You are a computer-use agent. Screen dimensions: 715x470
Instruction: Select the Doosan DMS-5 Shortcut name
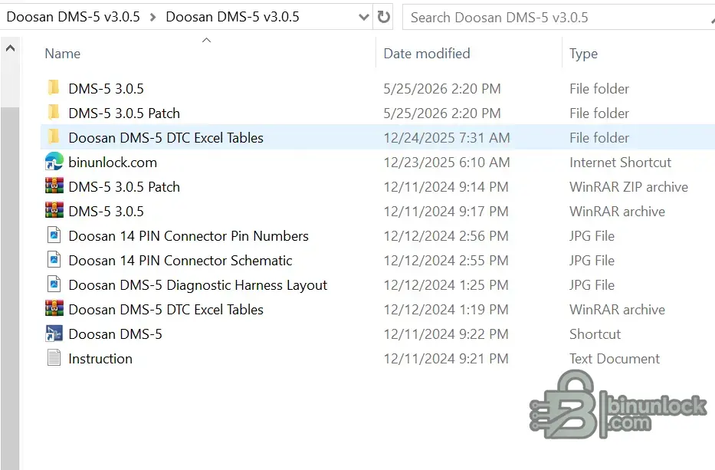pos(115,334)
